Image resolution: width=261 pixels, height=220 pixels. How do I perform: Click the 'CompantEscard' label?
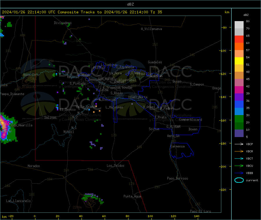pos(191,120)
